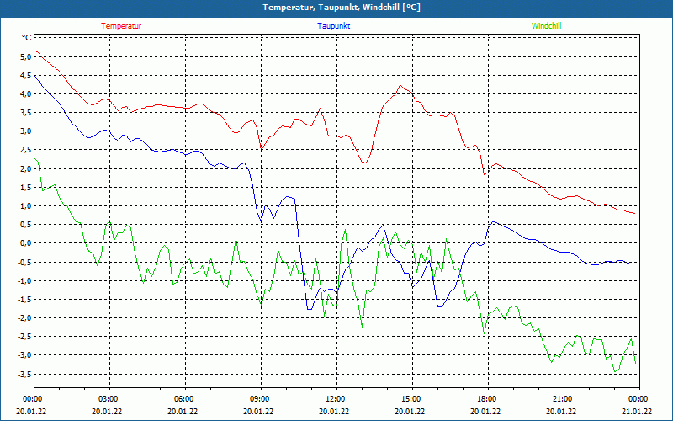Screen dimensions: 673x421
Task: Click the 20.01.22 date under 18:00
Action: tap(485, 411)
